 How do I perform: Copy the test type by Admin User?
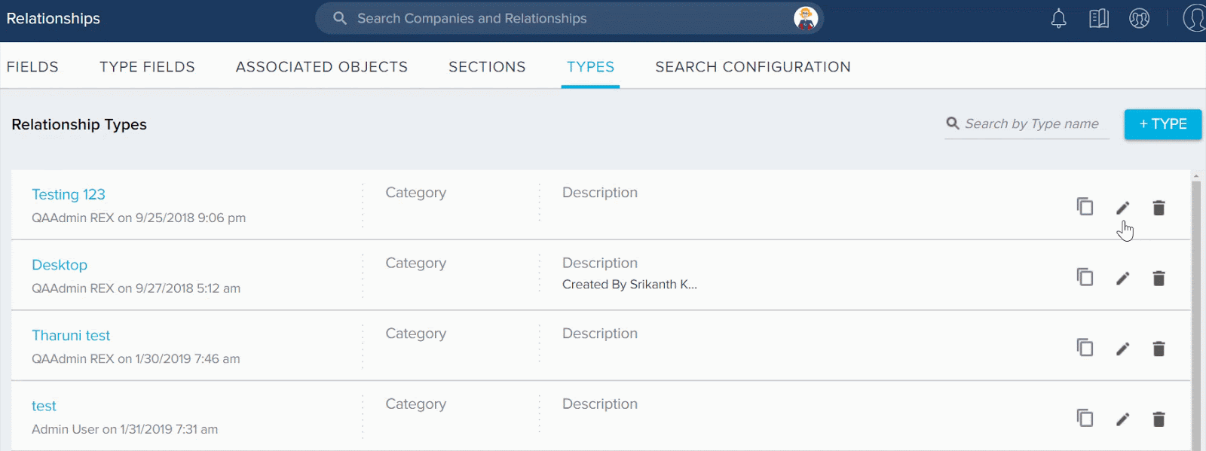pyautogui.click(x=1085, y=418)
